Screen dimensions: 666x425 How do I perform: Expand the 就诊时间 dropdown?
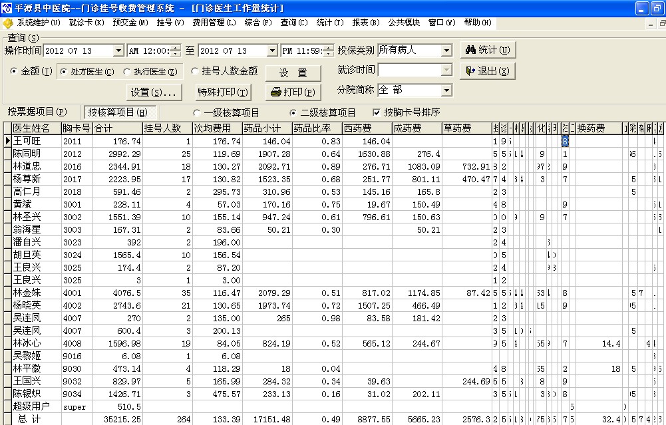click(x=446, y=70)
